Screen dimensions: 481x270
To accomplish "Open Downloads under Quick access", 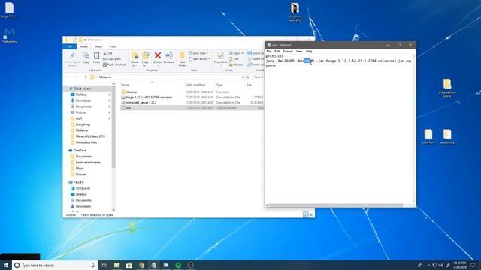I will (83, 100).
